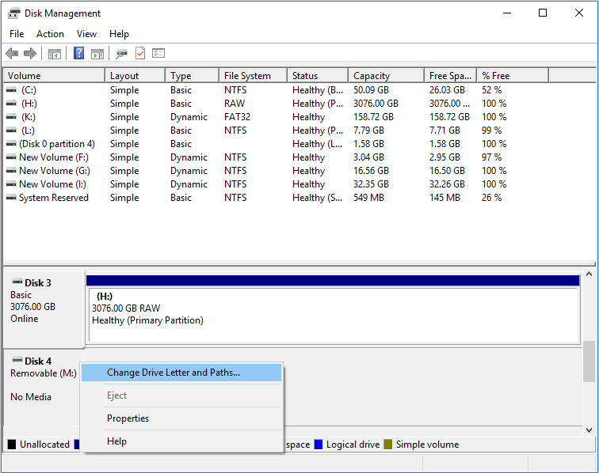Select the Disk 3 Basic Online label panel
This screenshot has height=473, width=599.
(44, 309)
